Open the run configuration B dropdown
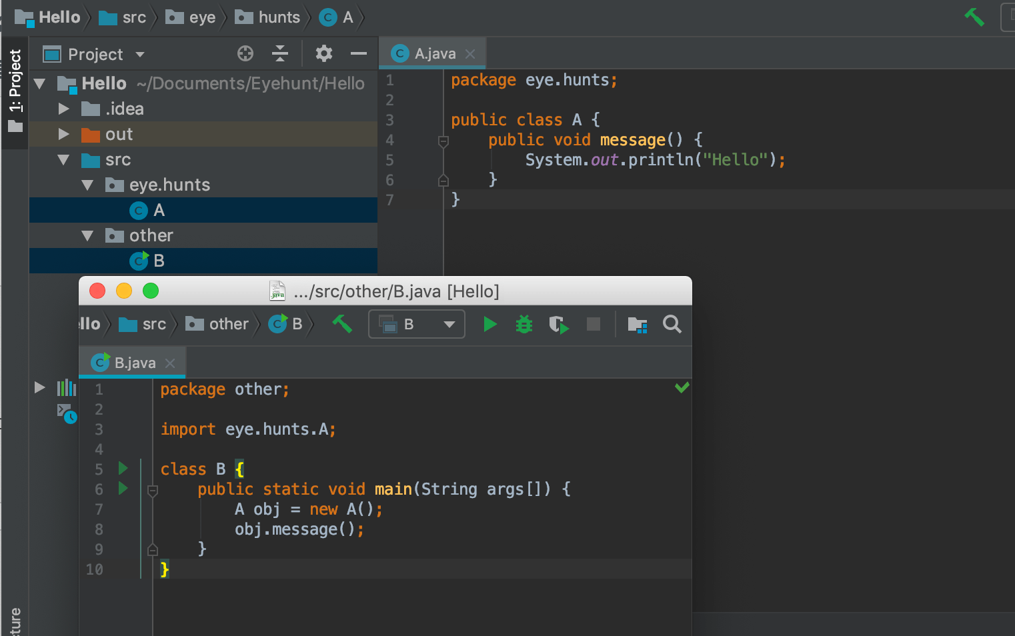 pyautogui.click(x=417, y=324)
